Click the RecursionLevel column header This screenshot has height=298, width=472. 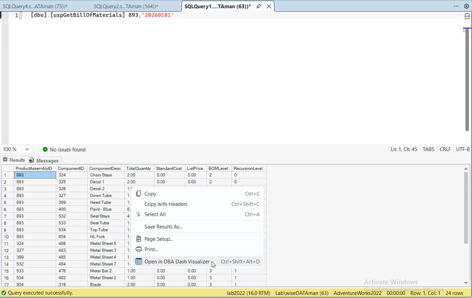248,168
